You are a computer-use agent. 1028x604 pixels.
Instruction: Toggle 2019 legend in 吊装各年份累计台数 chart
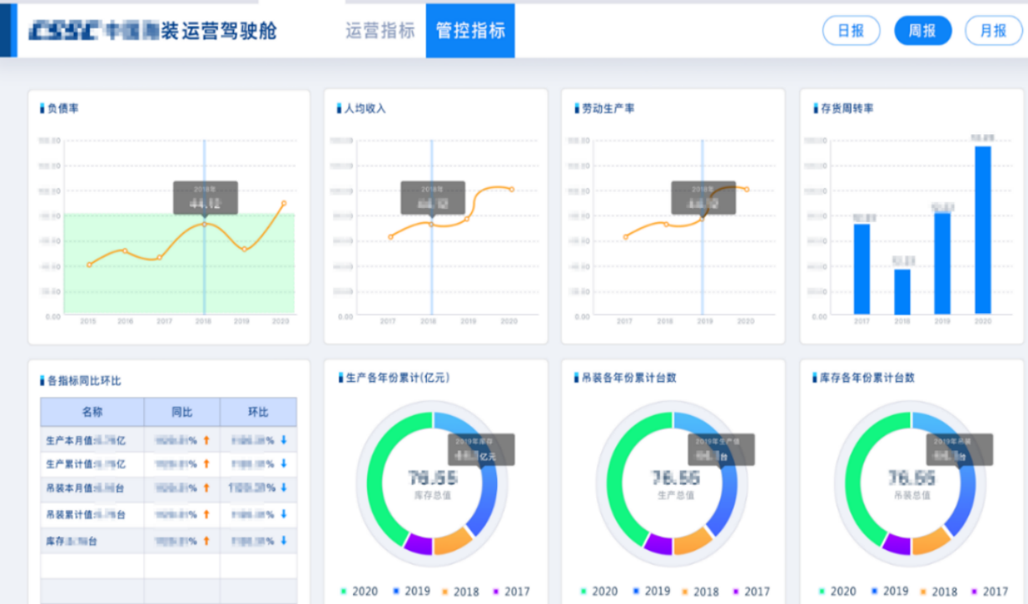tap(649, 591)
